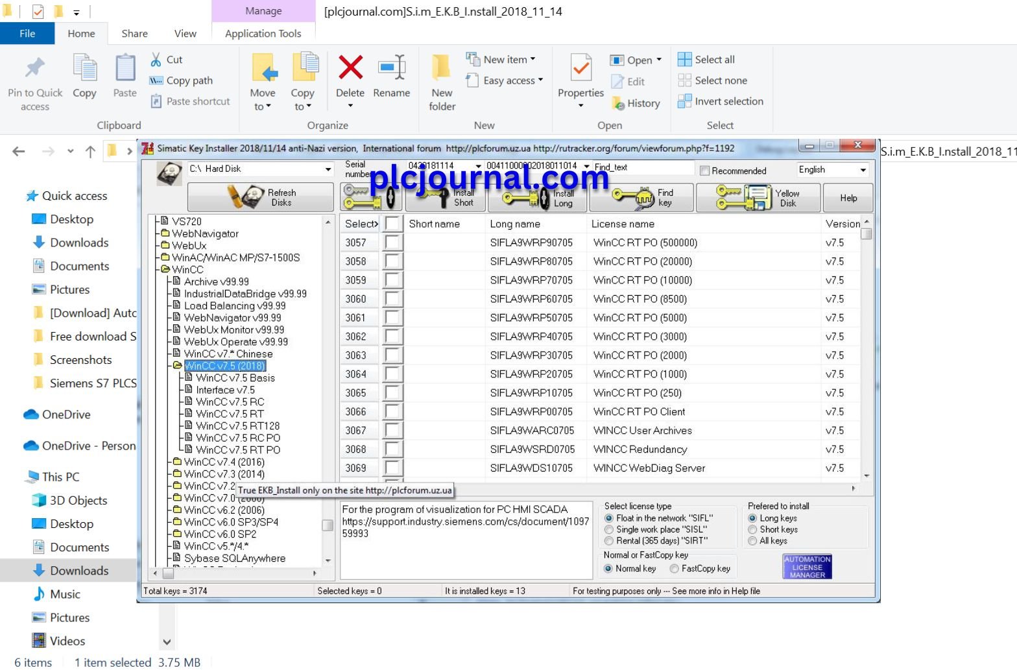Open the File tab in Explorer
The image size is (1017, 670).
(27, 34)
